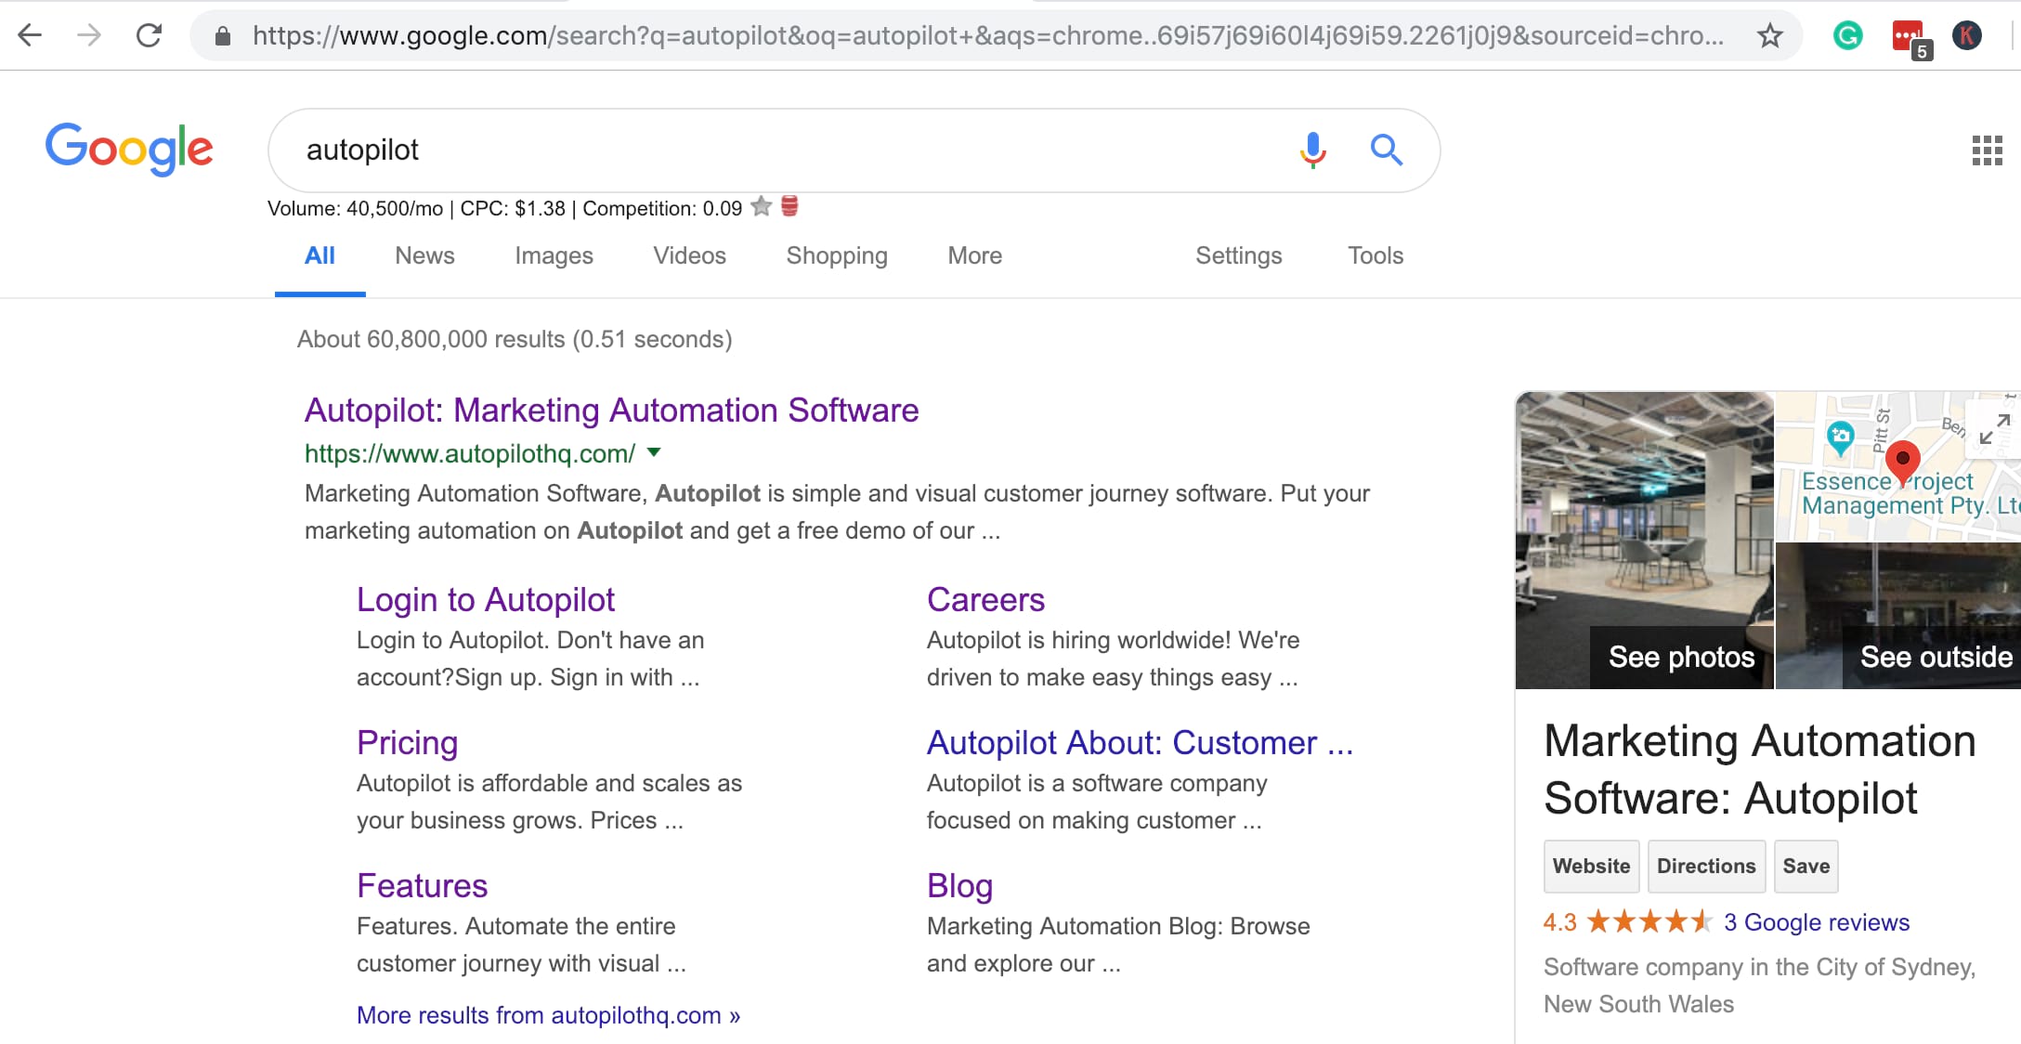Click the teal camera pin on the map
The height and width of the screenshot is (1044, 2021).
[x=1840, y=437]
